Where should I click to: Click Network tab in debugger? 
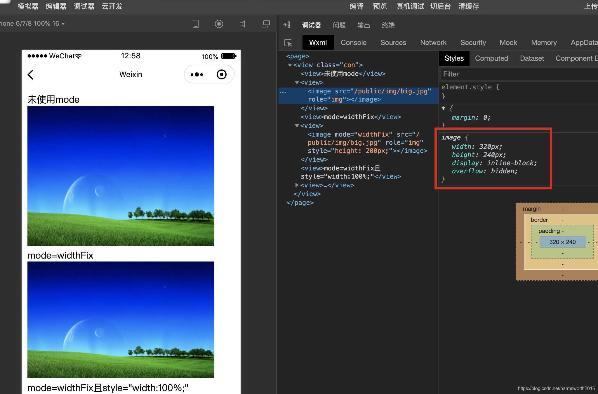433,42
